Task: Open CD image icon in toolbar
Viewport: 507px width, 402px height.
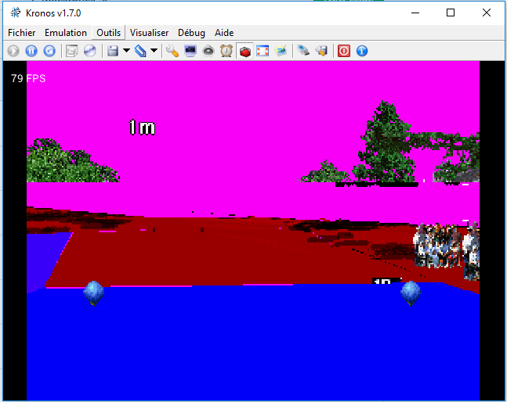Action: (x=72, y=51)
